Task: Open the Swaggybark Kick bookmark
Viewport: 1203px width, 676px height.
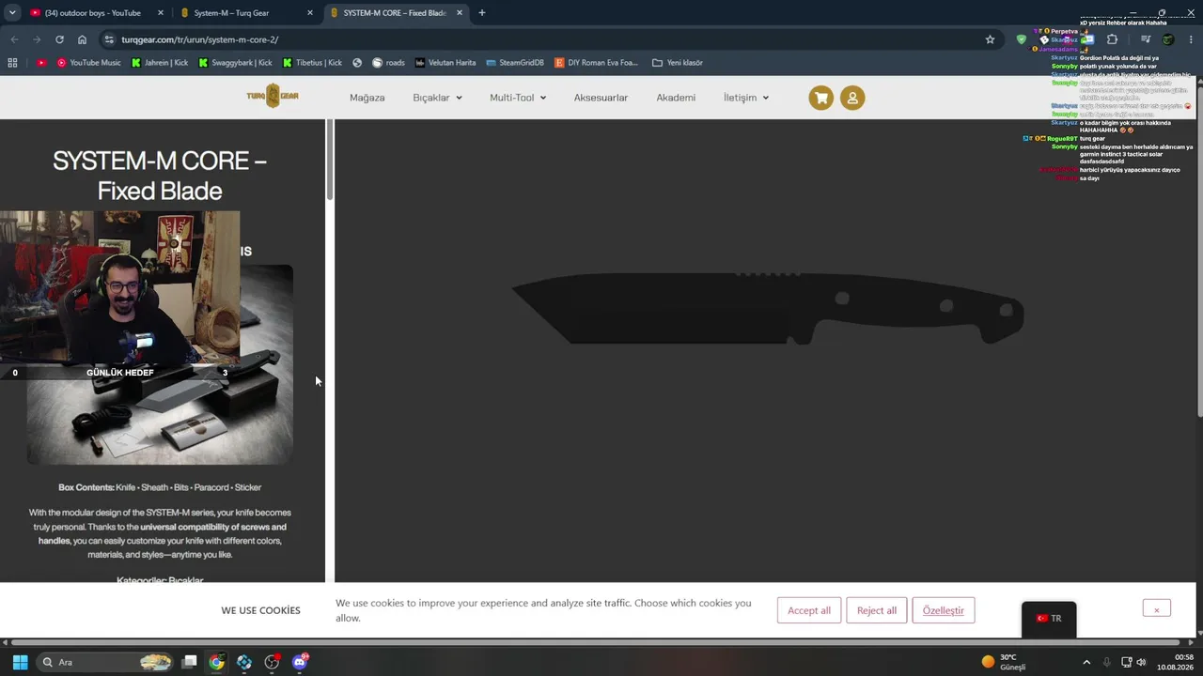Action: point(235,63)
